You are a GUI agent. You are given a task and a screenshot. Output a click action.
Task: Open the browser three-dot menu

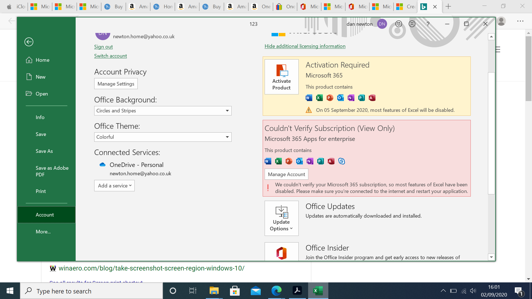520,21
